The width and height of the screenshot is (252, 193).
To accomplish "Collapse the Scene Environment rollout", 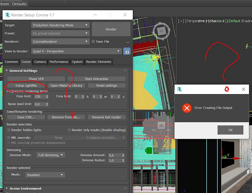I will [x=7, y=188].
